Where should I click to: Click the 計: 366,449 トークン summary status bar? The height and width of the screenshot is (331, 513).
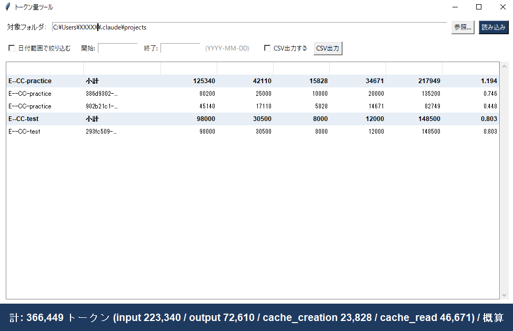pyautogui.click(x=257, y=318)
